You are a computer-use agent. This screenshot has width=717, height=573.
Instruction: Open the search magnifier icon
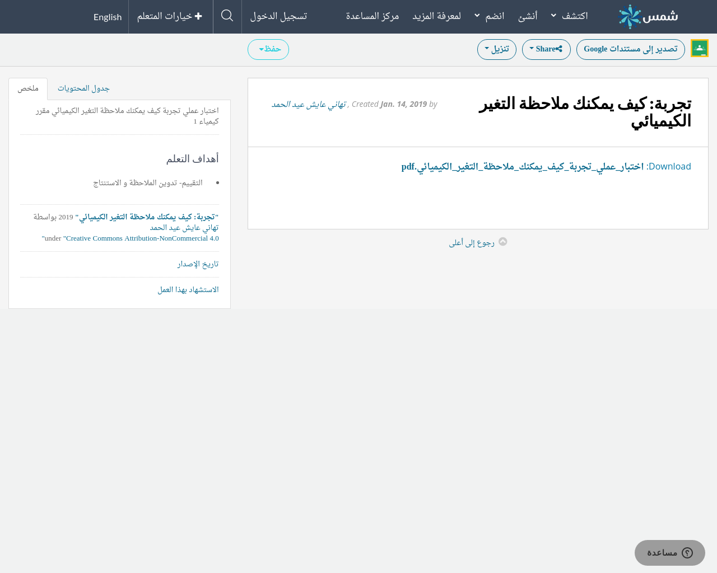[227, 16]
